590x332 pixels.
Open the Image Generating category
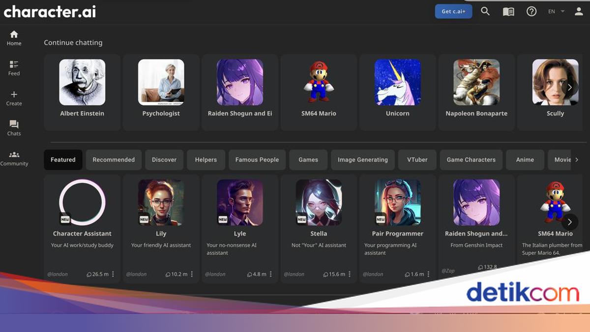(x=362, y=159)
